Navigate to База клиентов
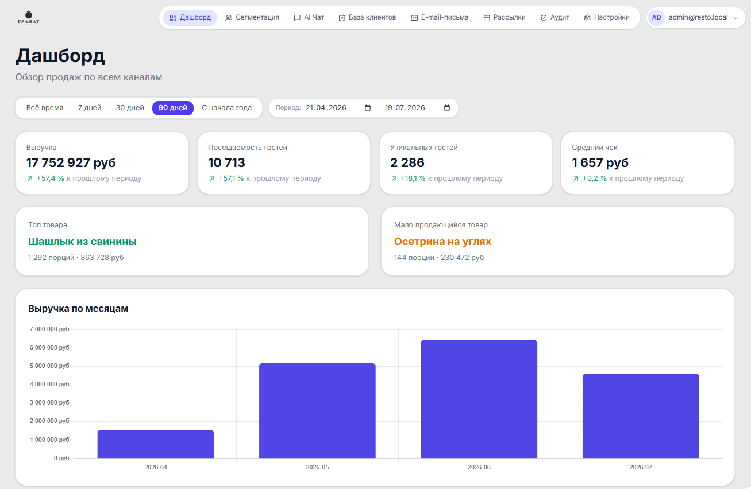 click(367, 18)
